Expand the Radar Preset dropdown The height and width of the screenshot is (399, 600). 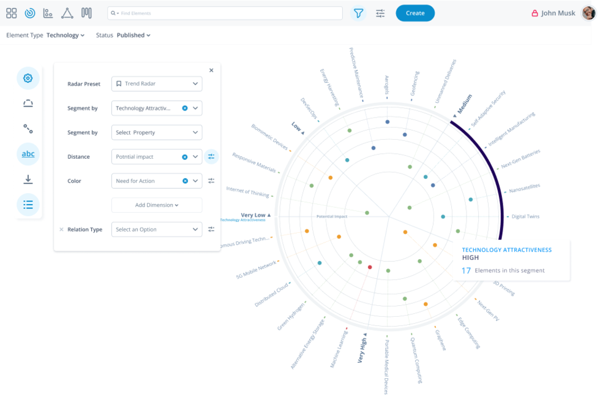[x=157, y=84]
